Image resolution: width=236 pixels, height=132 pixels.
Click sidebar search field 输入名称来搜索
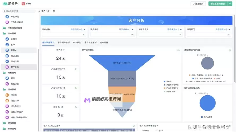pyautogui.click(x=19, y=11)
